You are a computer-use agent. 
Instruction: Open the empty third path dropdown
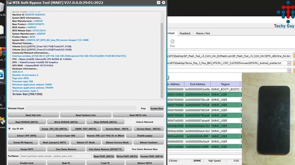(x=289, y=70)
